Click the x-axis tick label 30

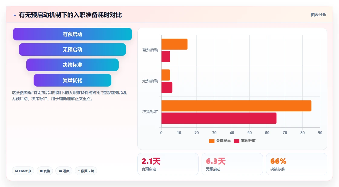214,133
